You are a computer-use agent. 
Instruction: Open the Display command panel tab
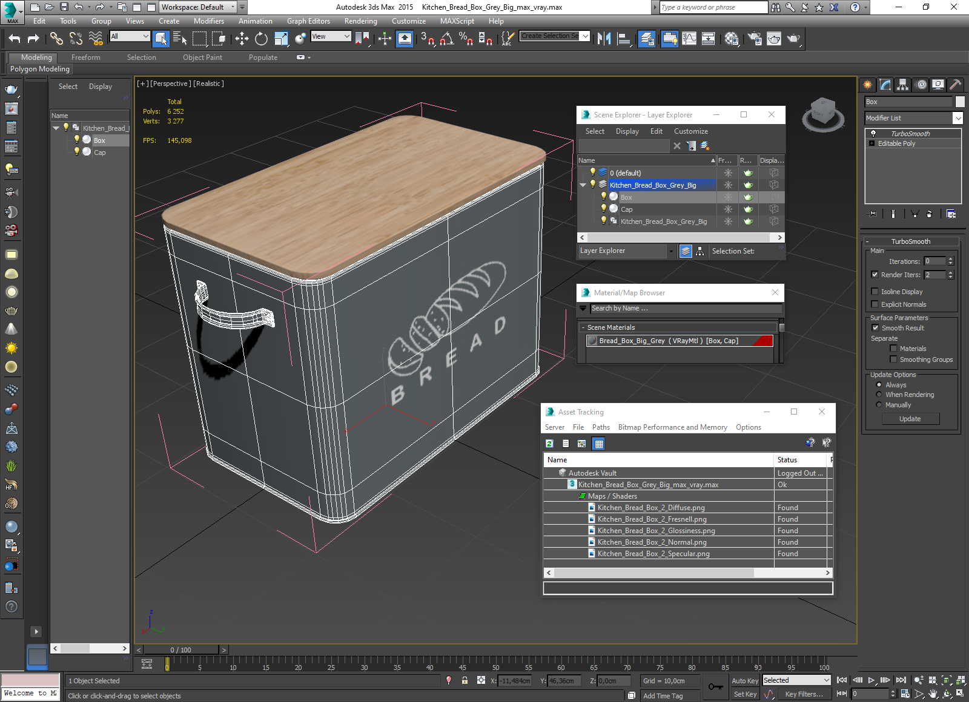coord(938,85)
